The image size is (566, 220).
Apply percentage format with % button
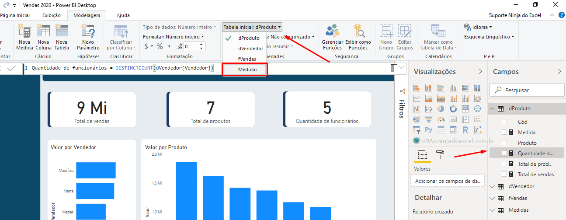[160, 46]
